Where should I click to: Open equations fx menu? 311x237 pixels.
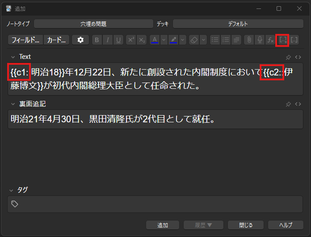coord(270,40)
